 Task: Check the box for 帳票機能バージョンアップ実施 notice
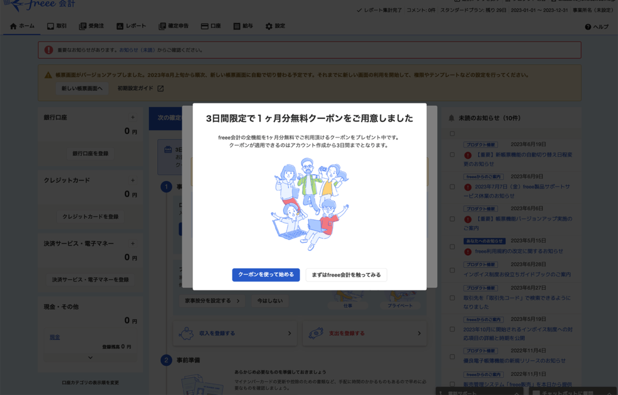pos(452,219)
